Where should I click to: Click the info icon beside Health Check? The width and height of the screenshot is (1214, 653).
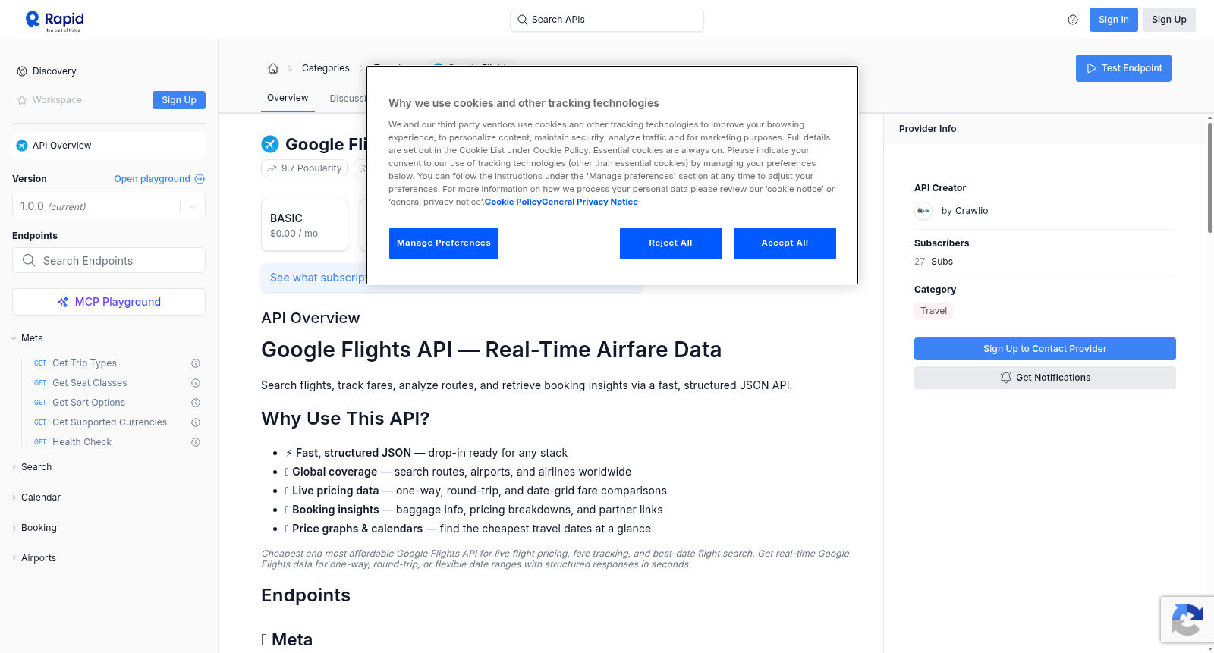coord(196,442)
